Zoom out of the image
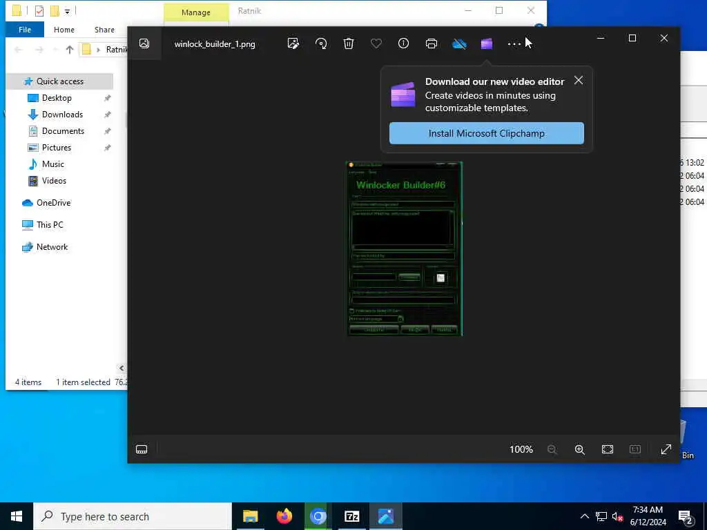Image resolution: width=707 pixels, height=530 pixels. pos(552,449)
